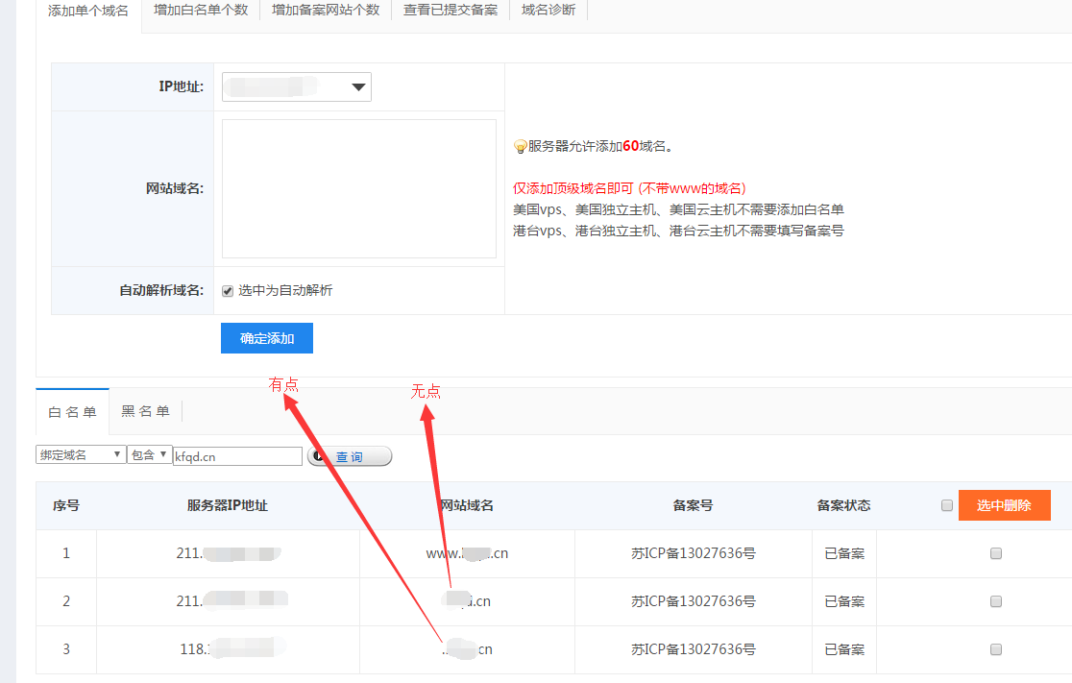This screenshot has height=683, width=1072.
Task: Open the 绑定域名 filter dropdown
Action: click(x=81, y=455)
